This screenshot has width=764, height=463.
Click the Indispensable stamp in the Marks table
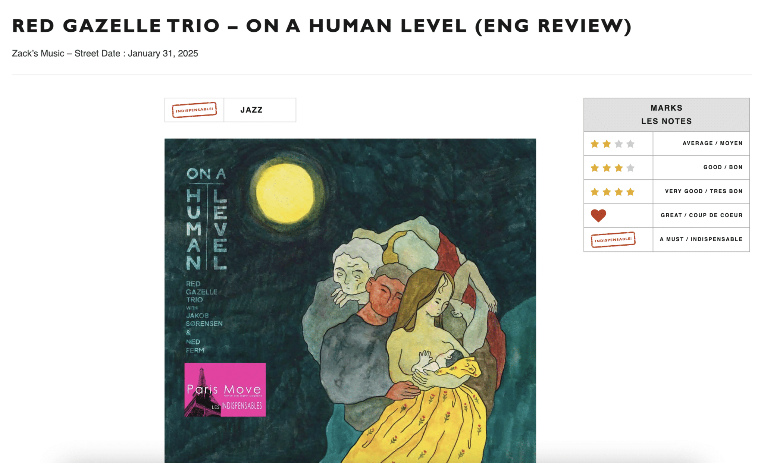point(613,239)
